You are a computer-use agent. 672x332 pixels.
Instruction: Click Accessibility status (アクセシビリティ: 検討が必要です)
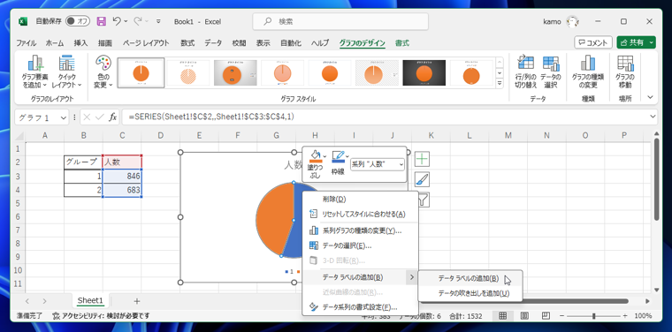point(101,316)
